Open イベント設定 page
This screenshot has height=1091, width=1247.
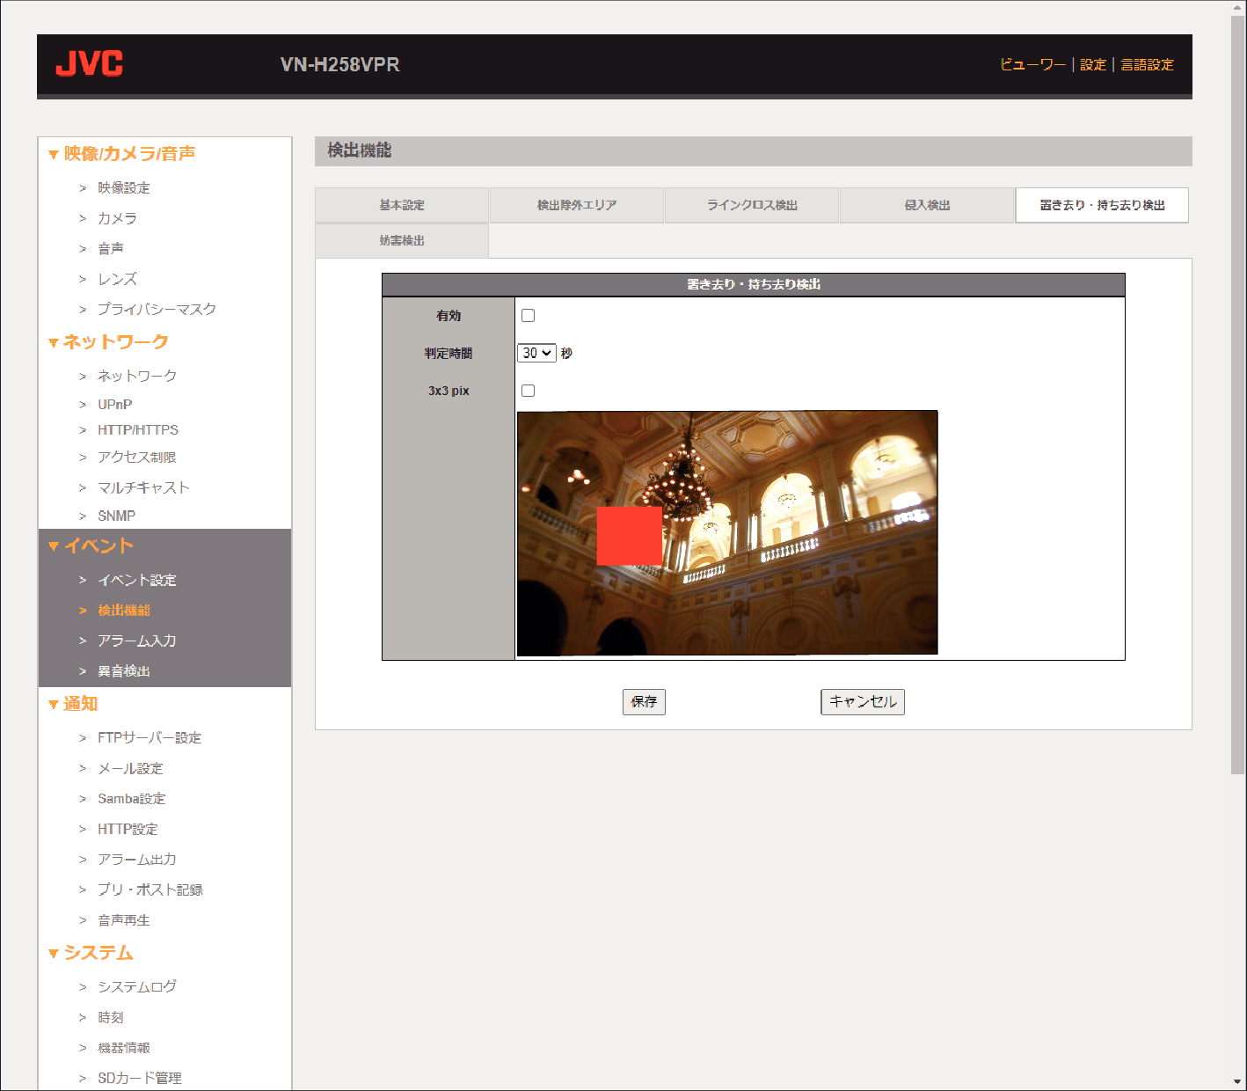pyautogui.click(x=137, y=580)
